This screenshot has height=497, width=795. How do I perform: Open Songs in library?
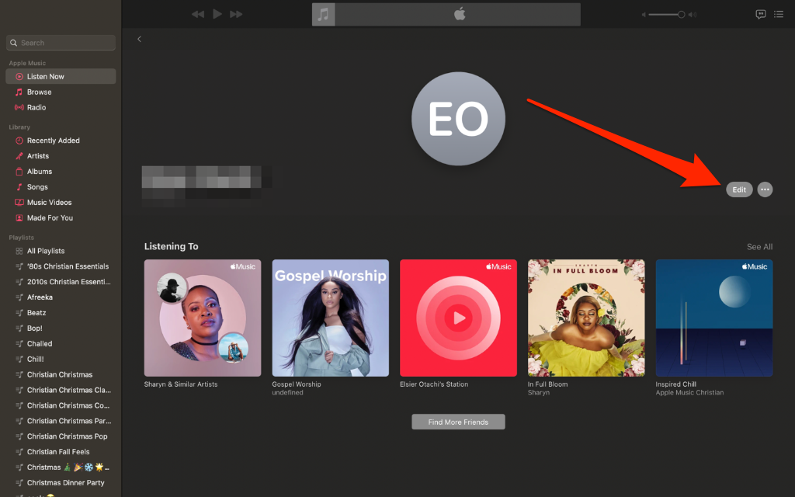point(61,187)
